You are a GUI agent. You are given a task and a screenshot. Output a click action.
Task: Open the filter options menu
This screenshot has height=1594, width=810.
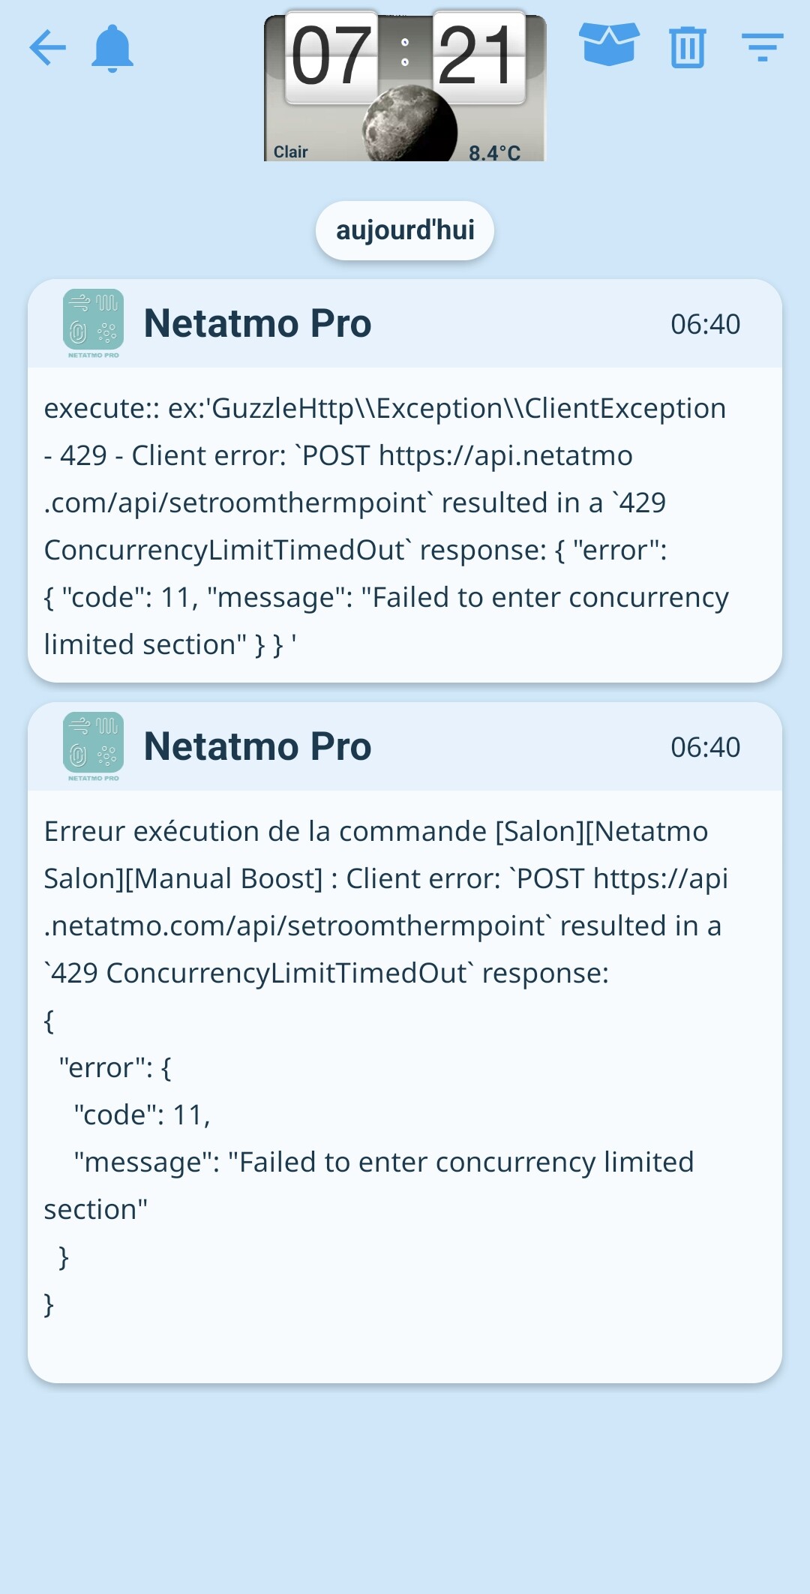(762, 47)
